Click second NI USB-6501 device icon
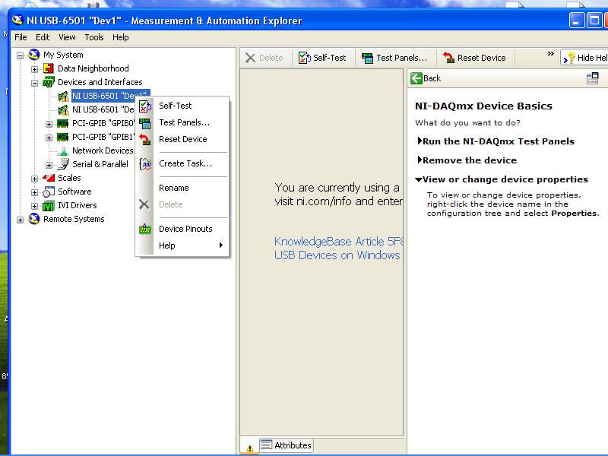The width and height of the screenshot is (608, 456). tap(63, 109)
